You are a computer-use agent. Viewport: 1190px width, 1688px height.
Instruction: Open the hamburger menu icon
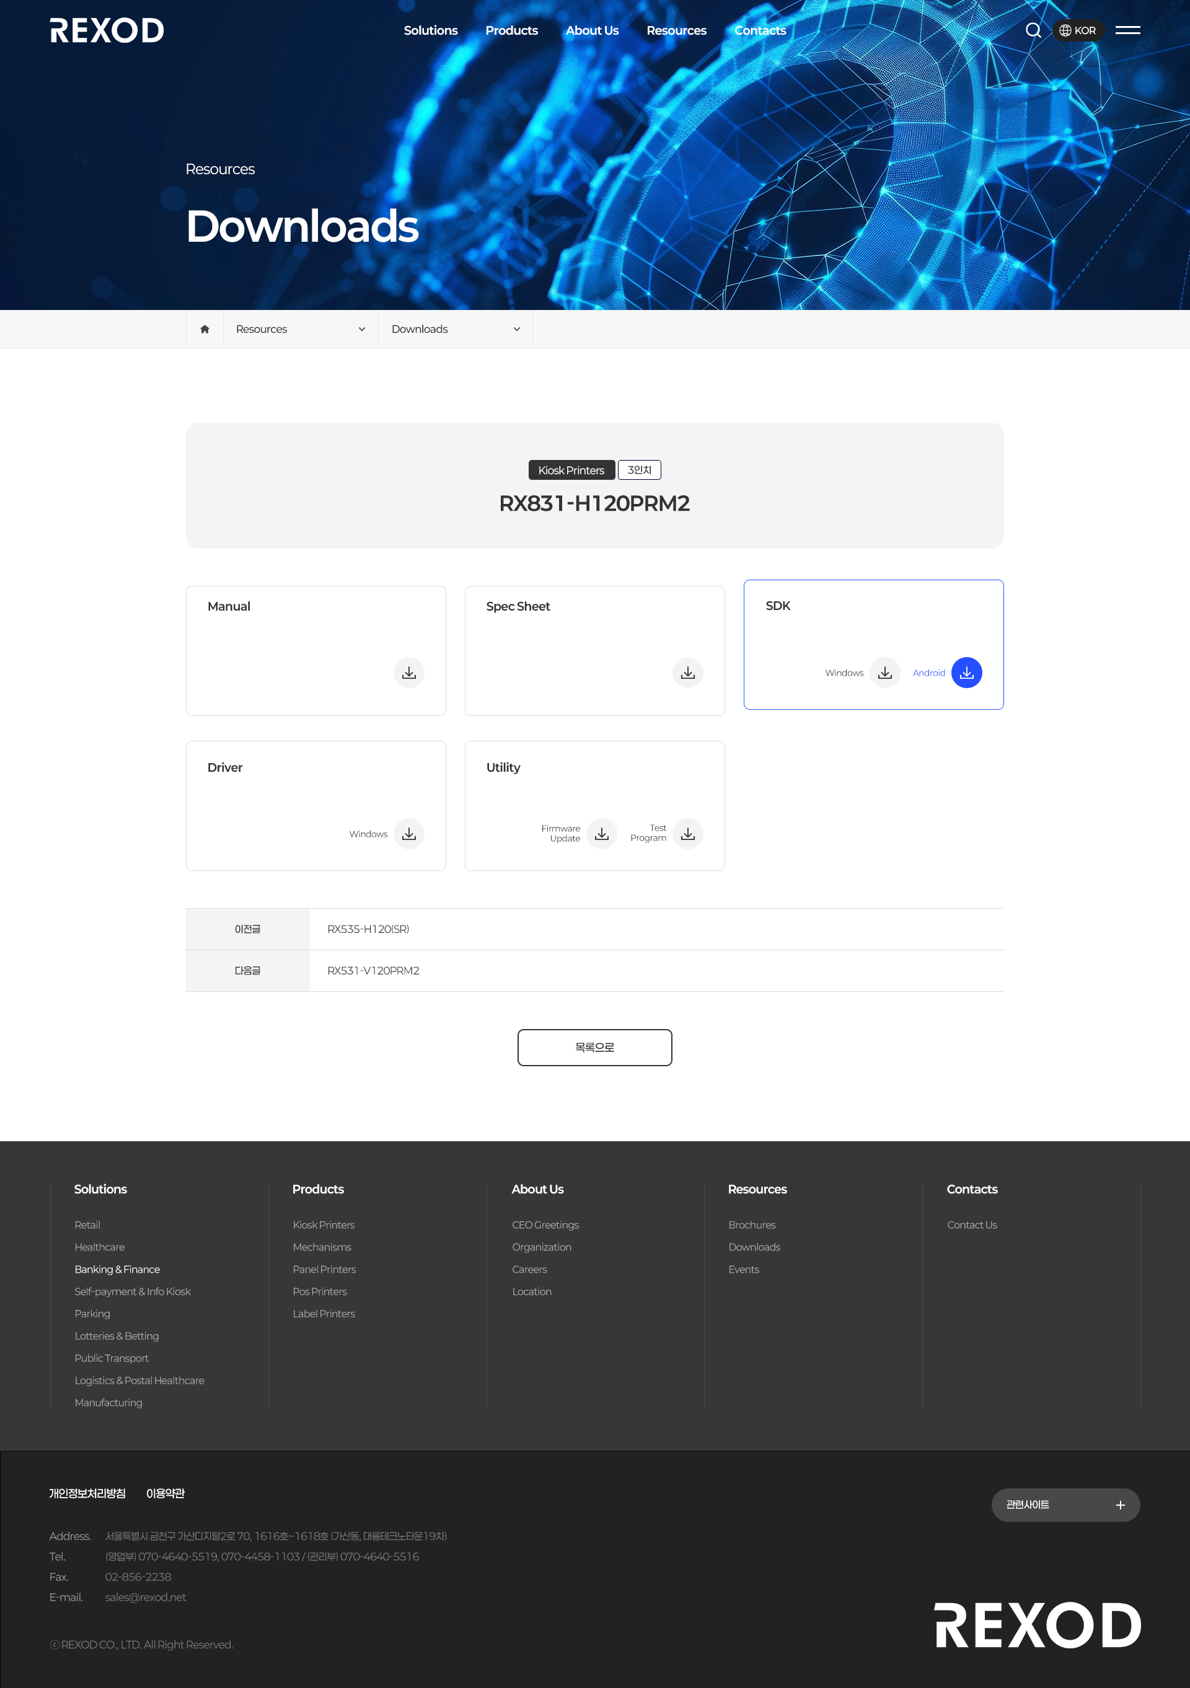click(x=1127, y=30)
